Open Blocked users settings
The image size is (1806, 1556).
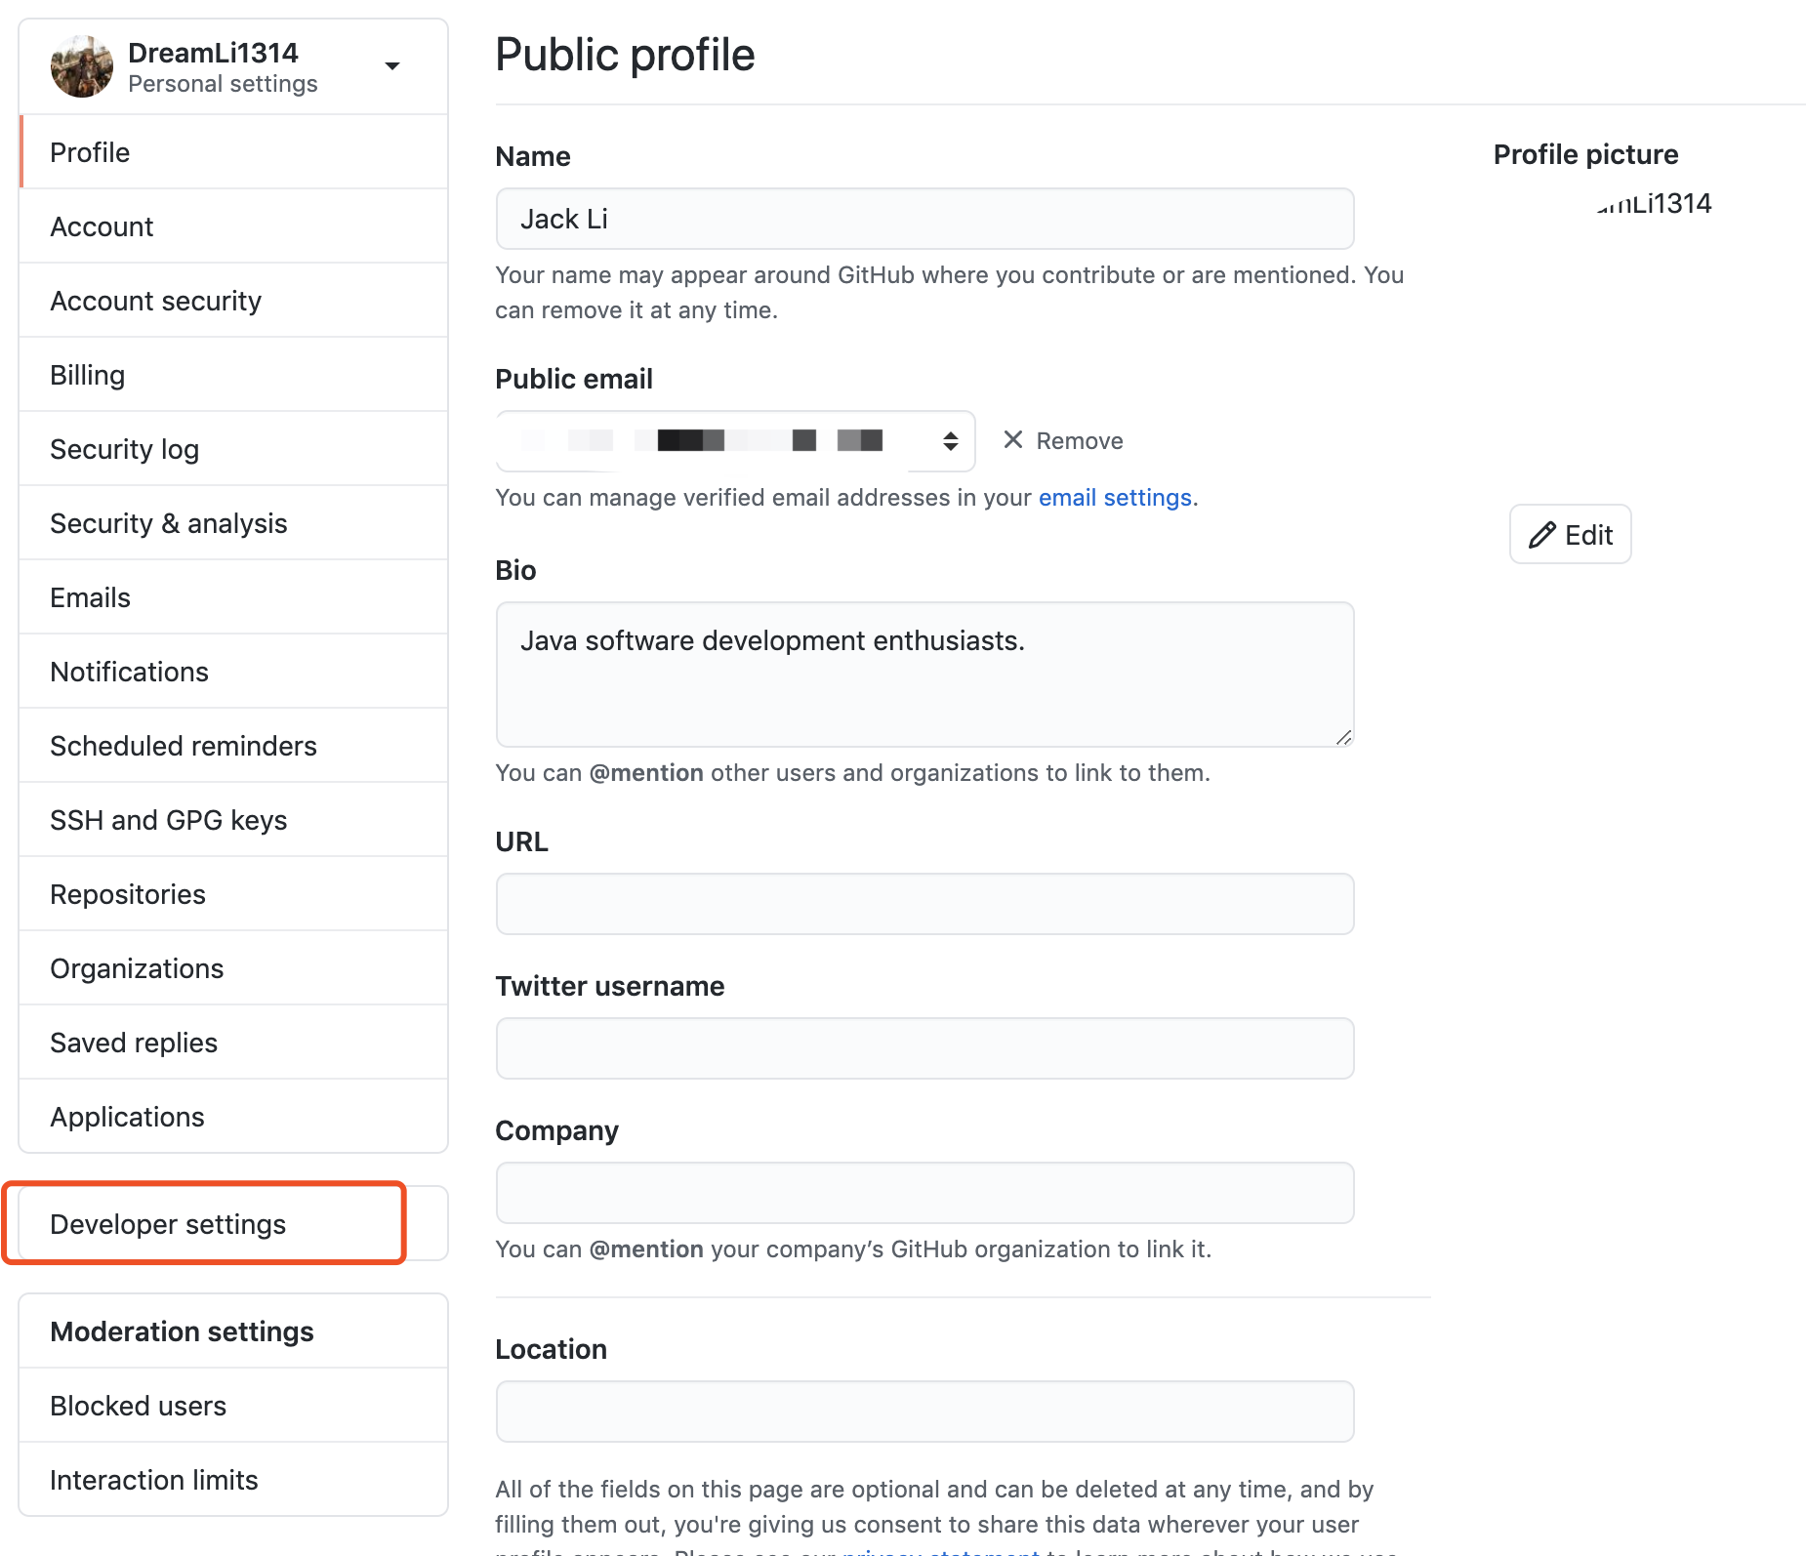pyautogui.click(x=139, y=1406)
